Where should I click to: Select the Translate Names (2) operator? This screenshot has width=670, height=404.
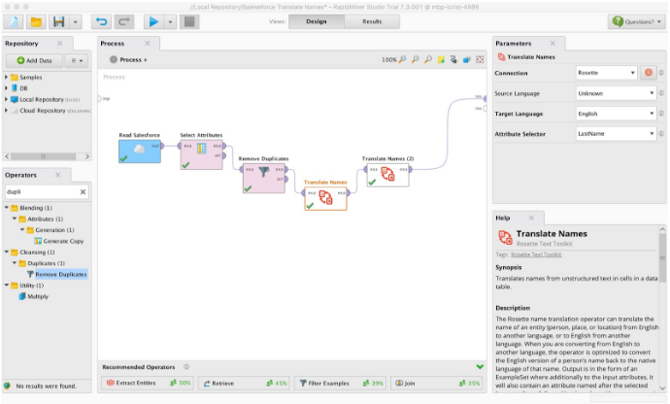(x=387, y=175)
